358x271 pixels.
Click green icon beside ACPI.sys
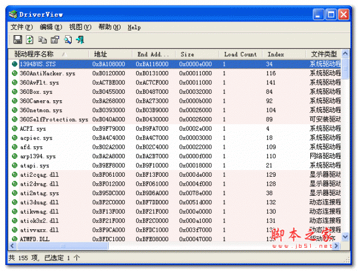14,128
